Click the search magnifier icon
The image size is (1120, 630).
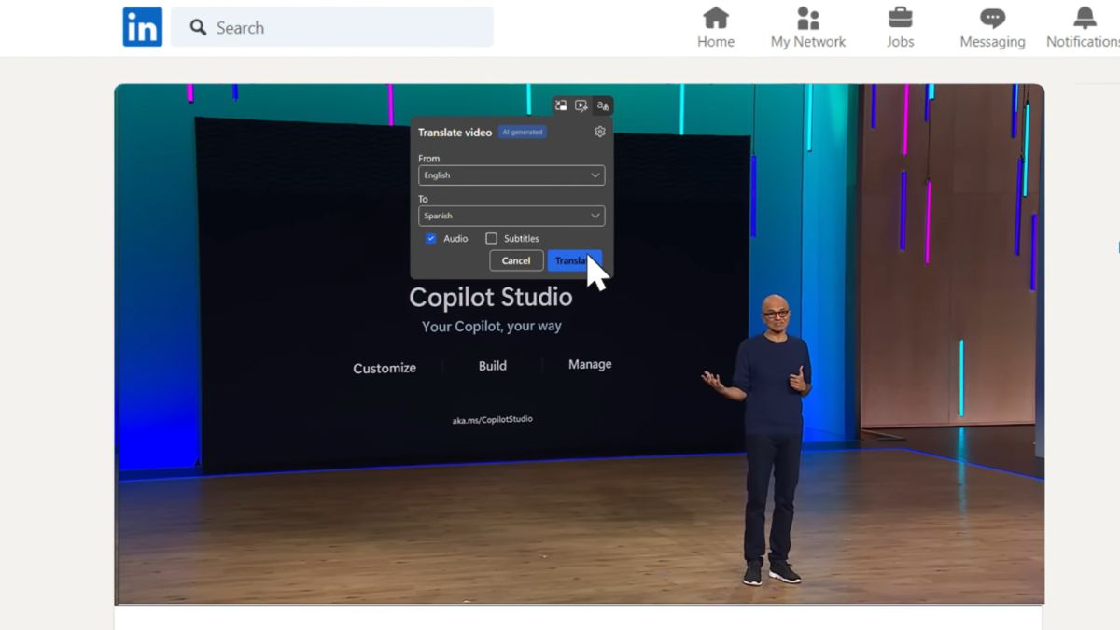coord(197,28)
